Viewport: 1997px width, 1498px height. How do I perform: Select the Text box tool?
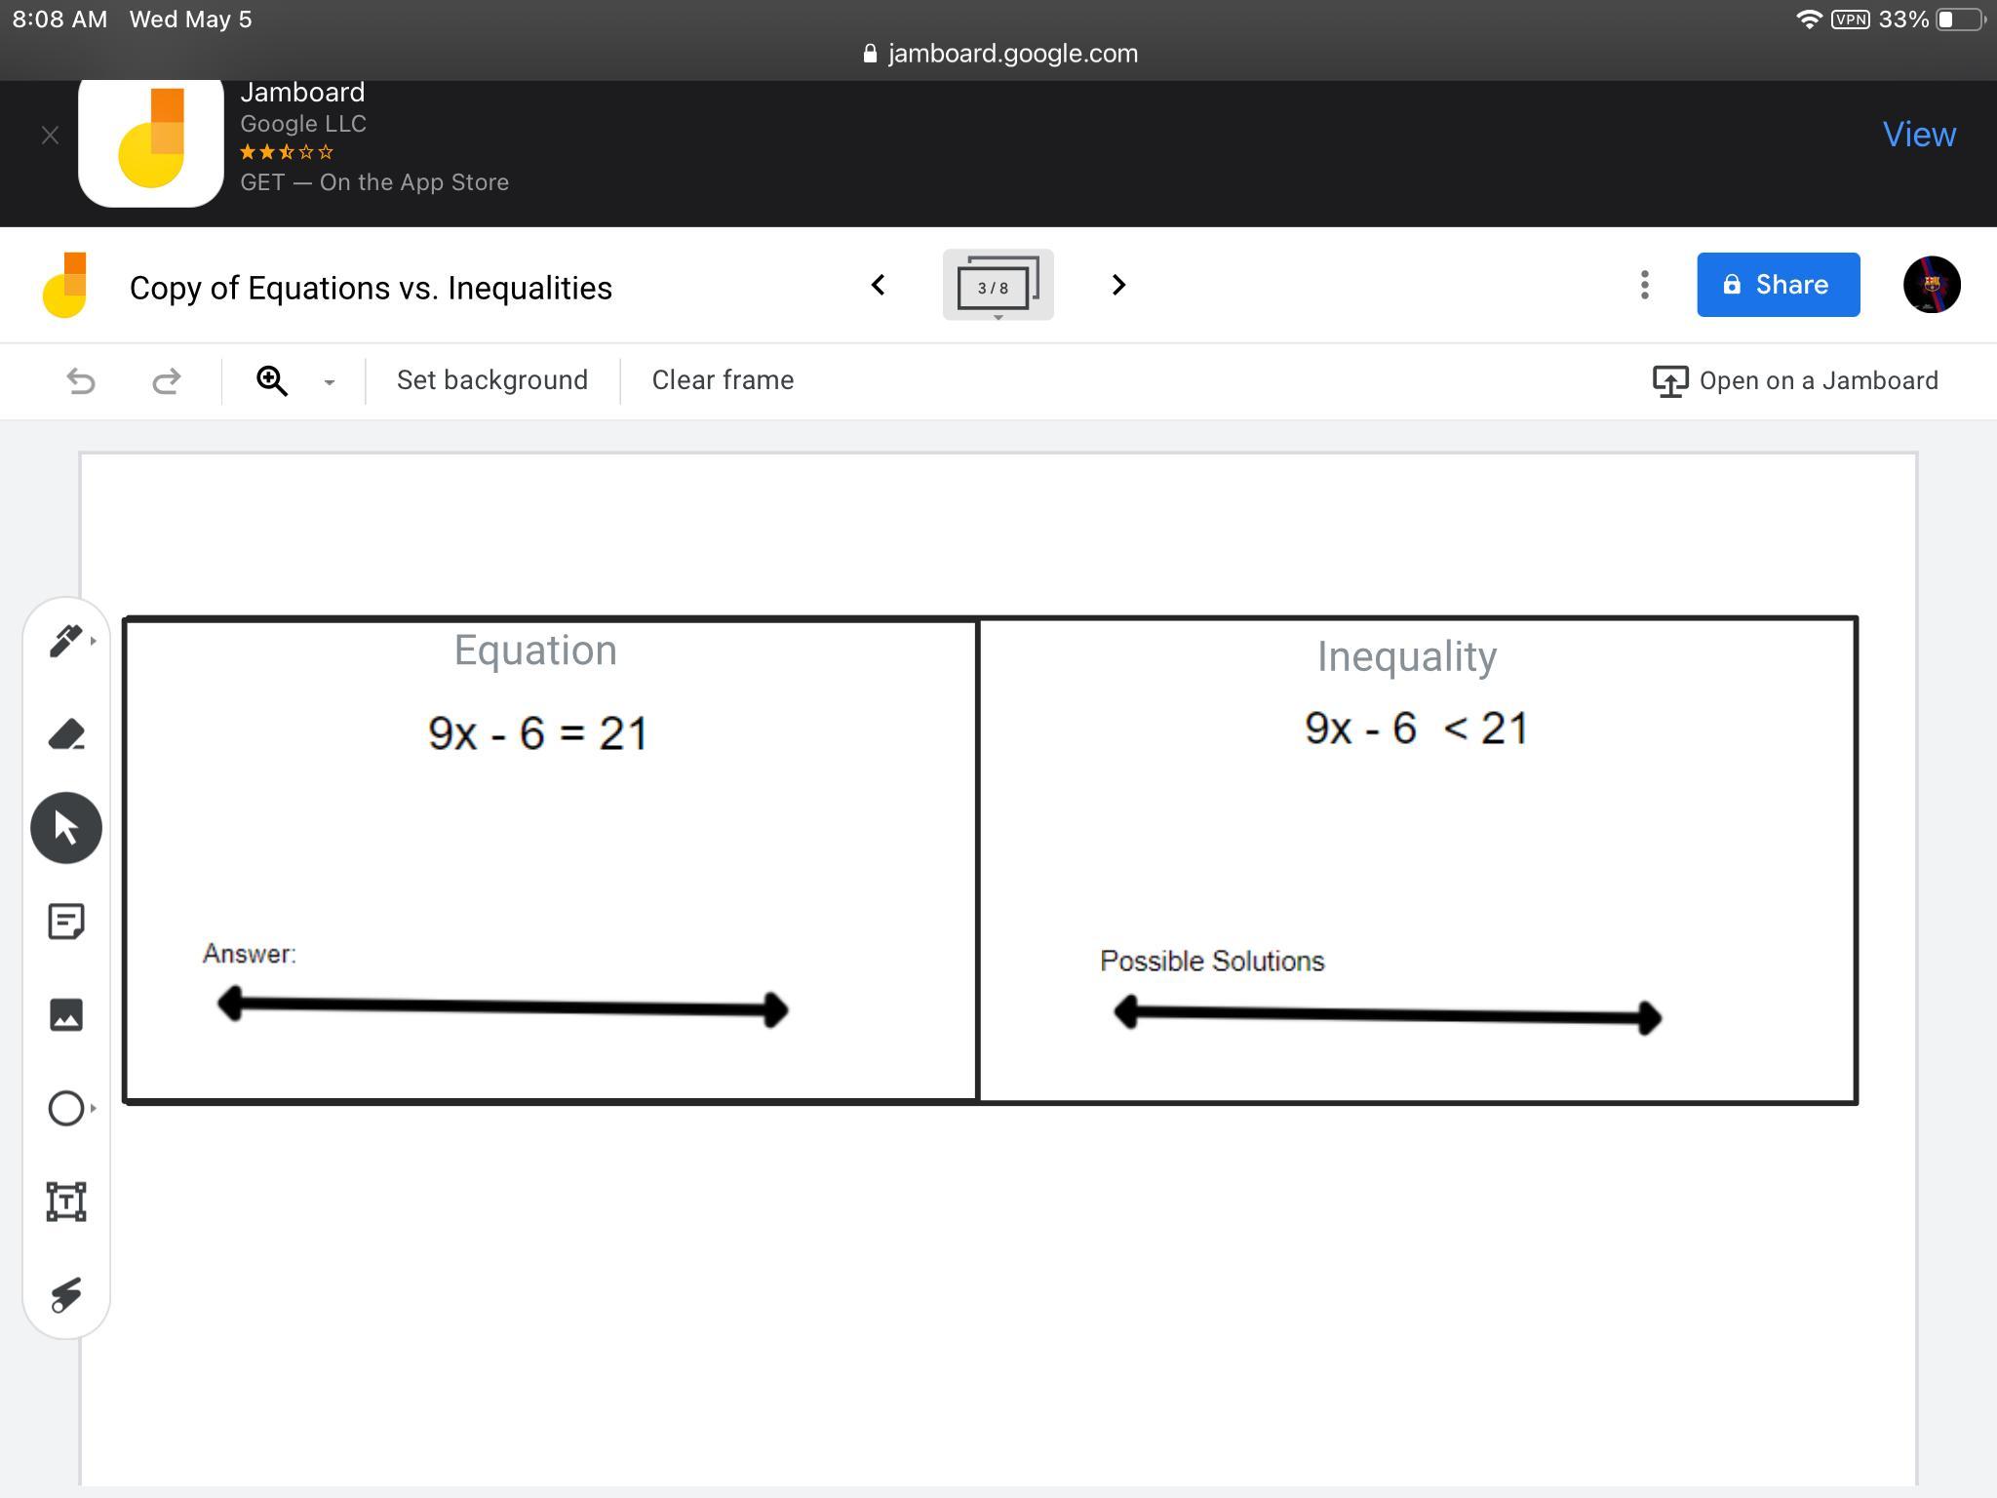click(x=65, y=1202)
